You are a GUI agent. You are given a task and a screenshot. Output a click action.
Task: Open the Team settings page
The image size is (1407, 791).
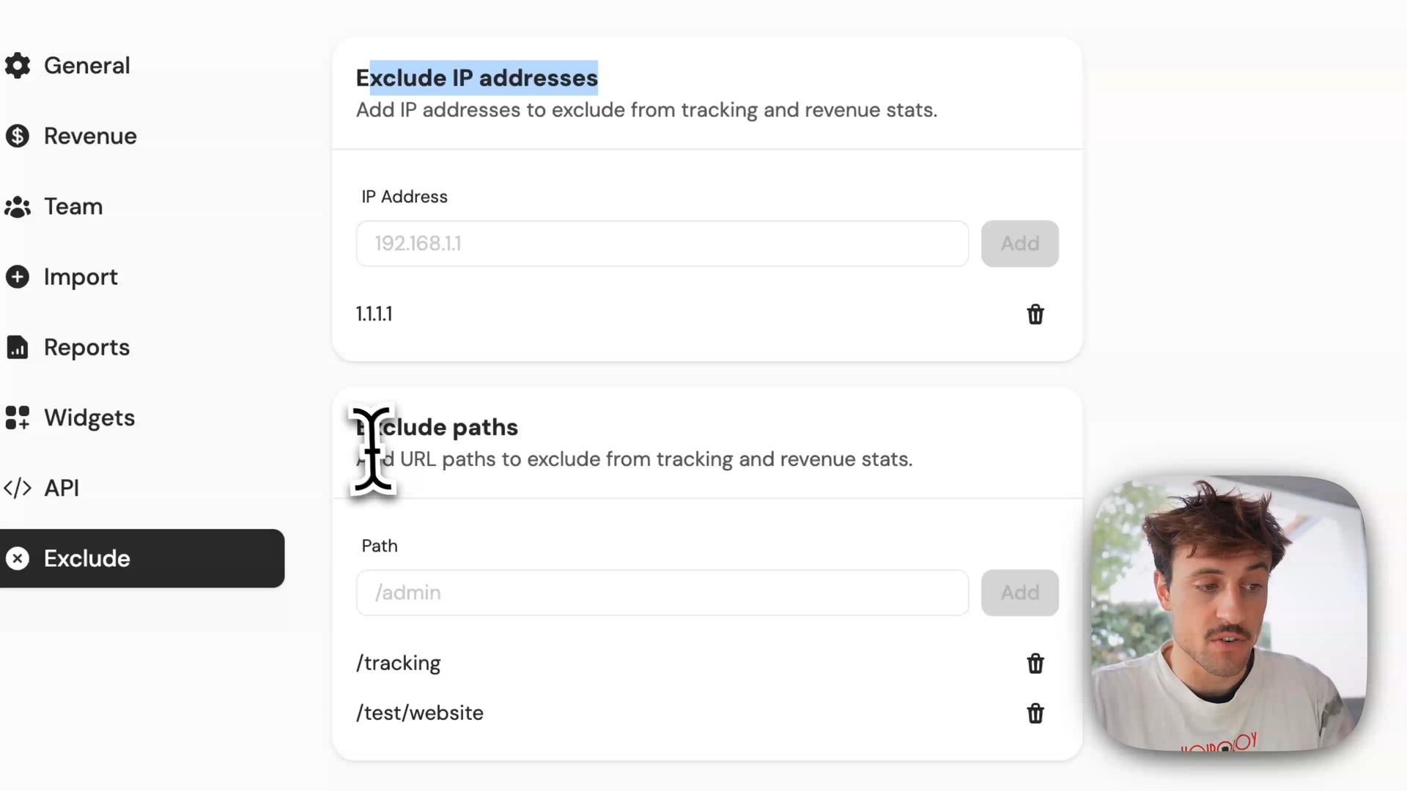tap(73, 207)
